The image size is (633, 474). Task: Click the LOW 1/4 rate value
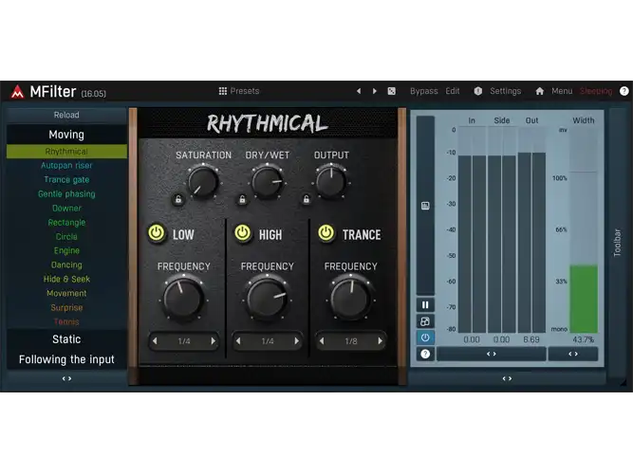coord(184,341)
